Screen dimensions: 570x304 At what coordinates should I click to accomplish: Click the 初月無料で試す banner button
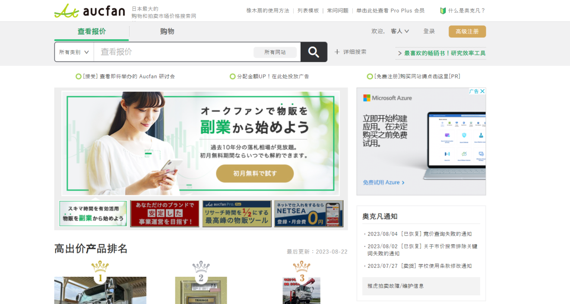(x=254, y=173)
